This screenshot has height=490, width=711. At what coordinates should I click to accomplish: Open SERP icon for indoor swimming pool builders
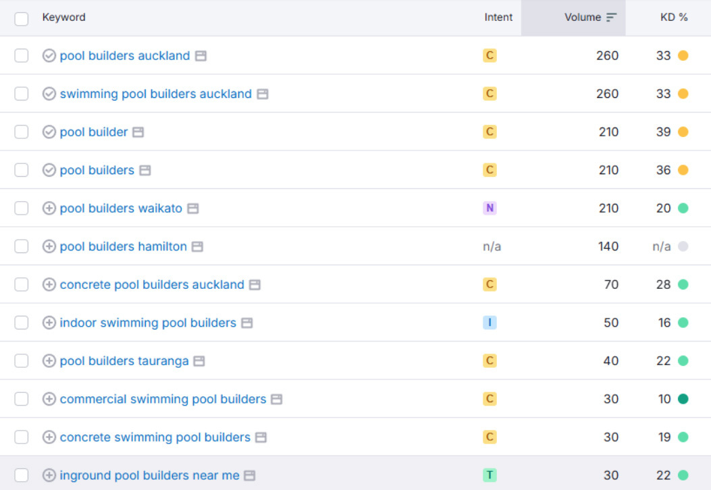(x=247, y=323)
